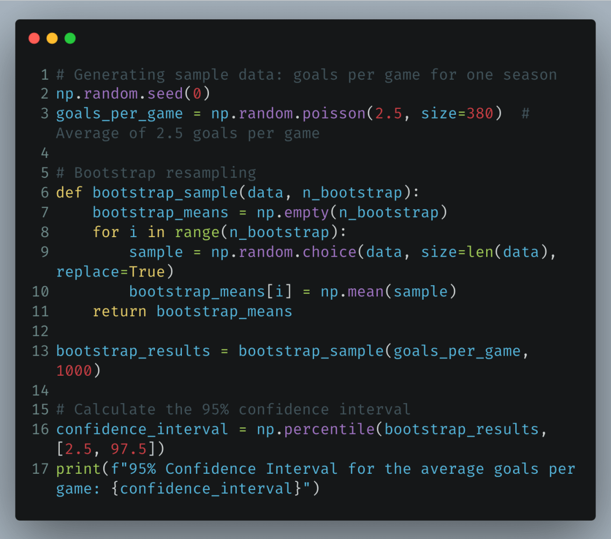Click line number 13 in the gutter
The height and width of the screenshot is (539, 611).
coord(40,351)
